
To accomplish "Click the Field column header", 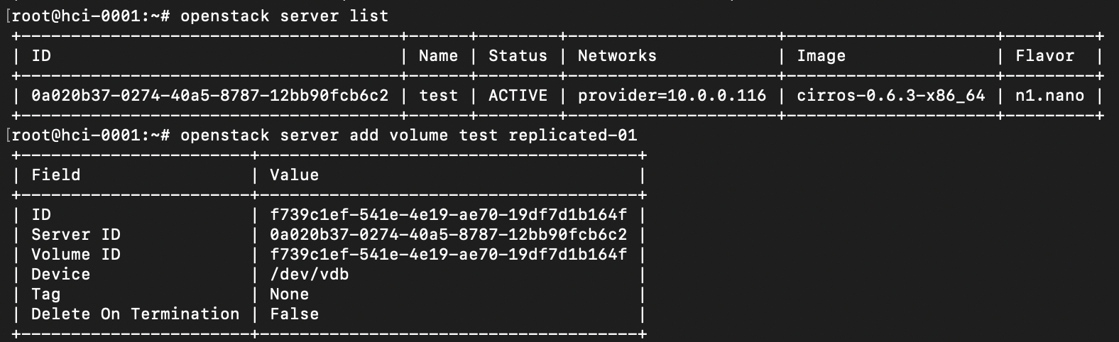I will pos(56,175).
